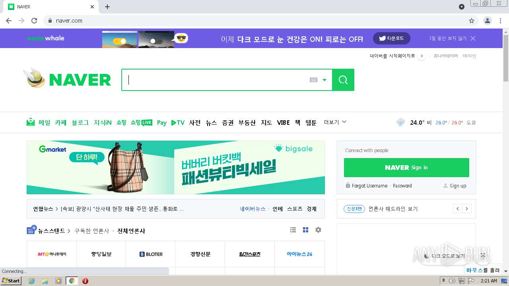This screenshot has width=509, height=286.
Task: Click the Gmarket bigsale banner ad
Action: coord(176,167)
